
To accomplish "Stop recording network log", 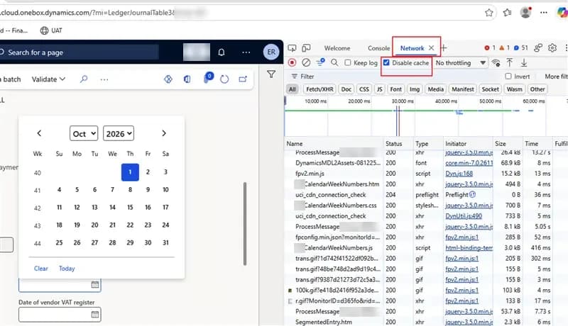I will (x=292, y=62).
